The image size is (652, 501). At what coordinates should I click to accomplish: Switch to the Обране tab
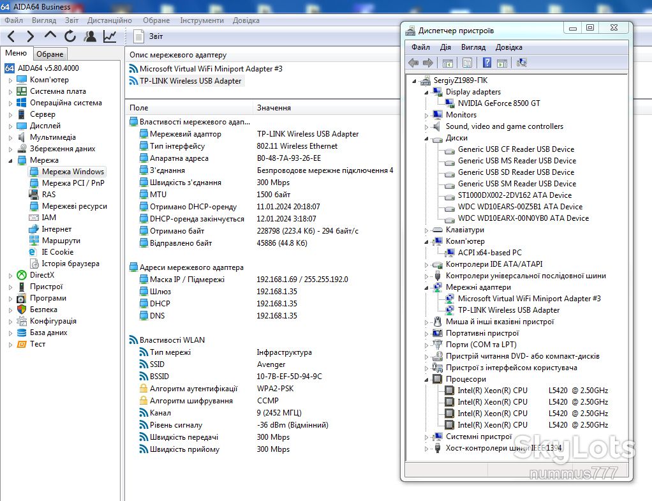pyautogui.click(x=50, y=54)
